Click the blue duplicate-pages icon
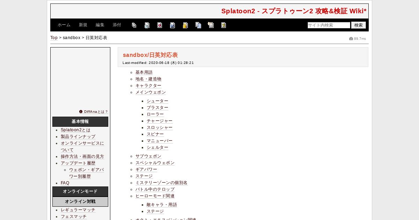This screenshot has width=419, height=220. click(198, 25)
